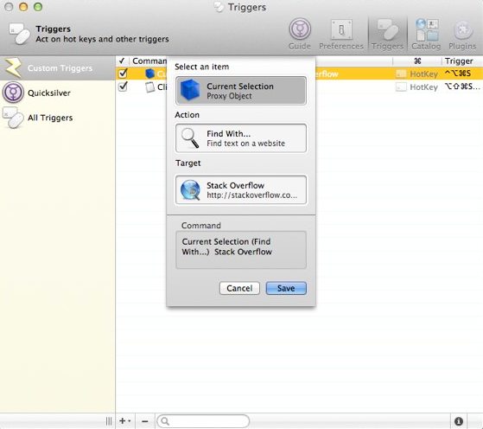Sort by the Command column header

point(149,61)
